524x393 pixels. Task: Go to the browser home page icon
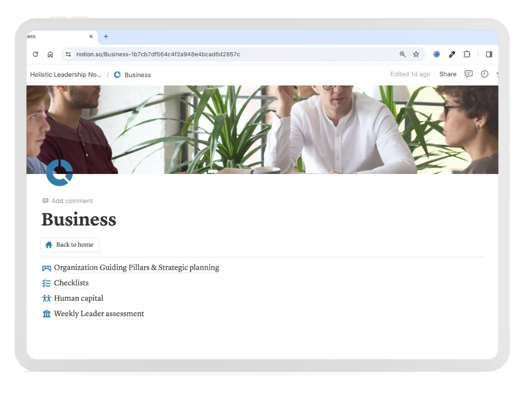click(x=50, y=54)
